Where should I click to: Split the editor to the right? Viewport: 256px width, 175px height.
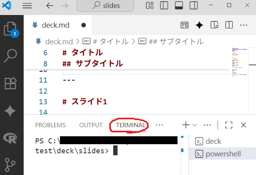click(229, 25)
